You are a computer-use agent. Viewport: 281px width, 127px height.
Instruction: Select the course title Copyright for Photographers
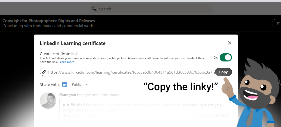[x=49, y=21]
